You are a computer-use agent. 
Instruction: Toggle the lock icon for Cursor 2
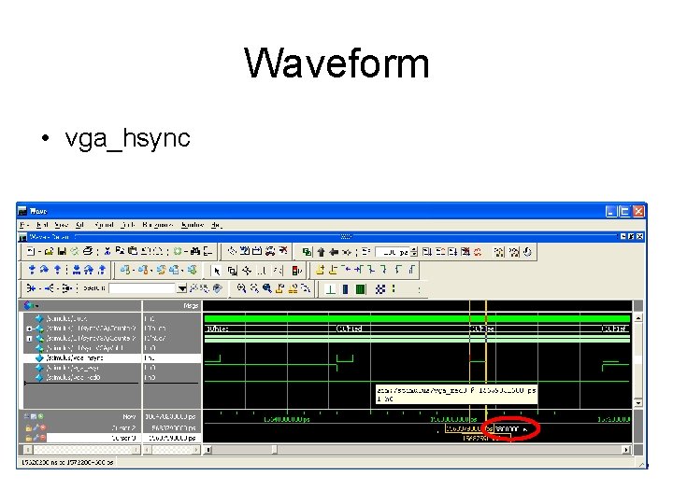[28, 427]
